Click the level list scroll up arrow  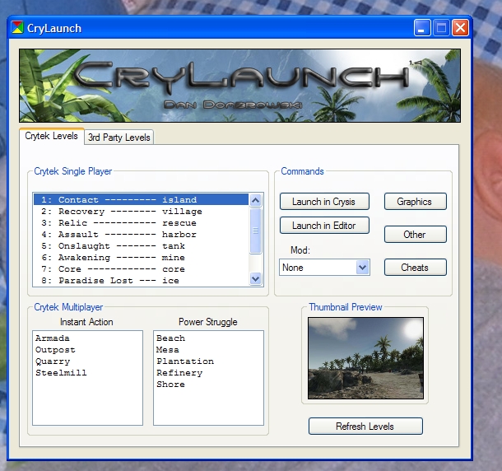pyautogui.click(x=255, y=200)
